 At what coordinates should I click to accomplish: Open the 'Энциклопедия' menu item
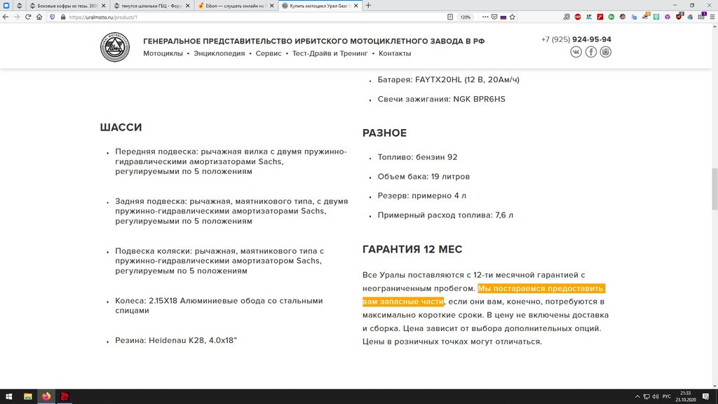point(219,53)
